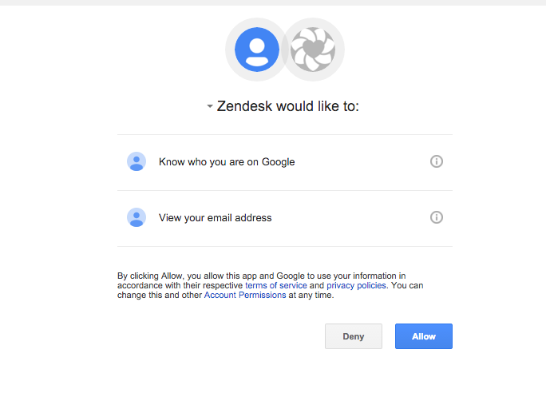Click the "Zendesk would like to:" heading
The height and width of the screenshot is (405, 546).
288,106
